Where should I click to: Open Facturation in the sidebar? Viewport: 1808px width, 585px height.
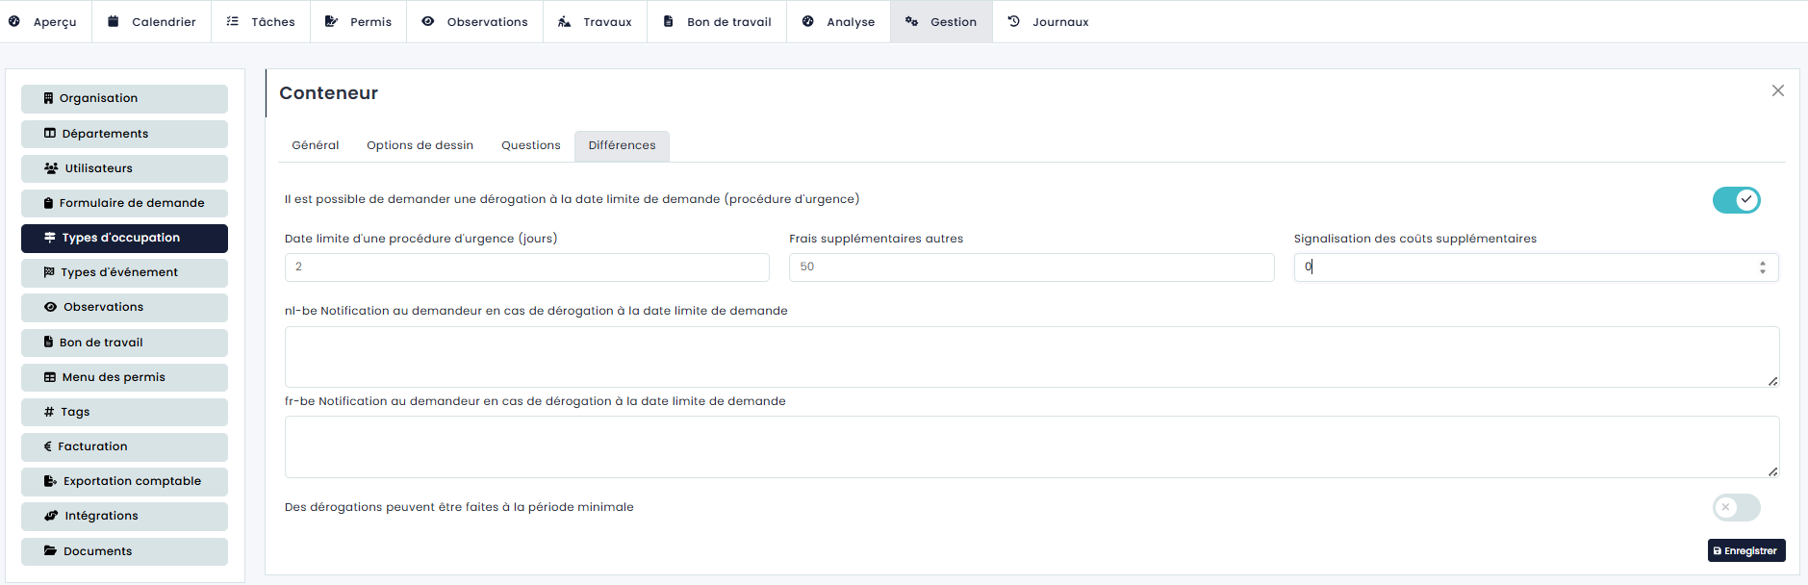click(124, 446)
